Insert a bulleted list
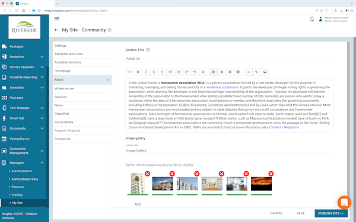Viewport: 356px width, 222px height. 170,72
